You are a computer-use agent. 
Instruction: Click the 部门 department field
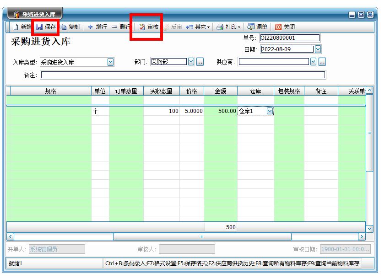(169, 62)
